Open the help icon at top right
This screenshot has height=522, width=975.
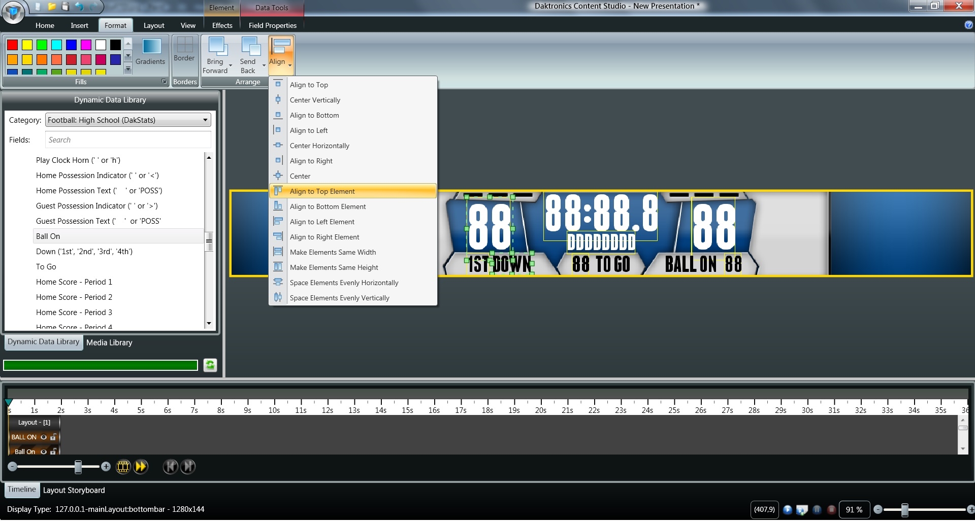click(x=968, y=25)
